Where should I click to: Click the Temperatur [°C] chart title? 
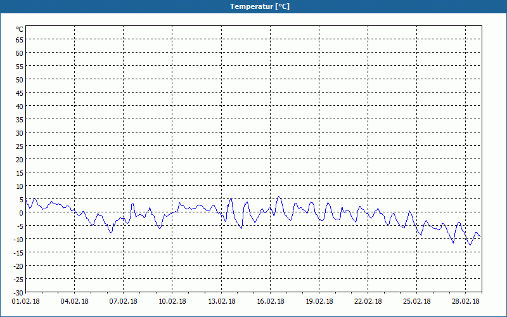(260, 6)
